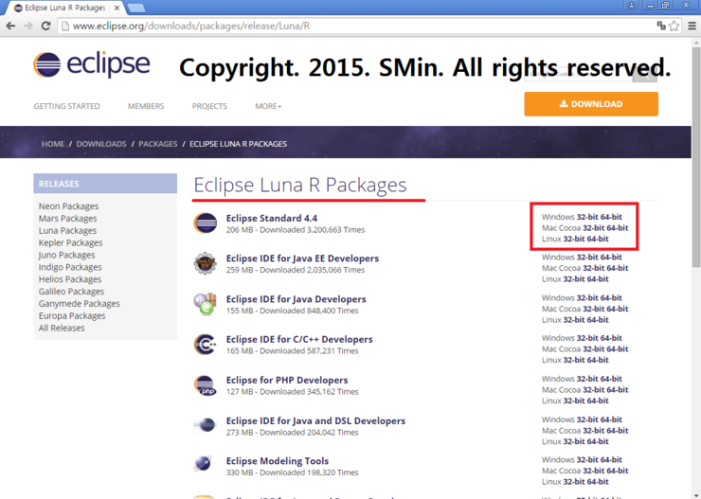701x499 pixels.
Task: Open a new browser tab
Action: click(x=135, y=8)
